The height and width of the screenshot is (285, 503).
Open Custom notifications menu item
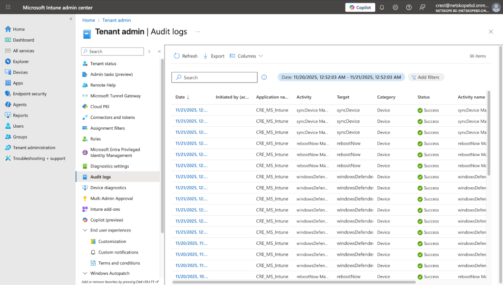click(x=118, y=252)
